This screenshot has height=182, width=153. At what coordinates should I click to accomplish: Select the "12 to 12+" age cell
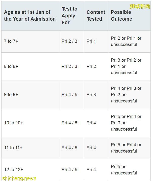click(x=14, y=170)
